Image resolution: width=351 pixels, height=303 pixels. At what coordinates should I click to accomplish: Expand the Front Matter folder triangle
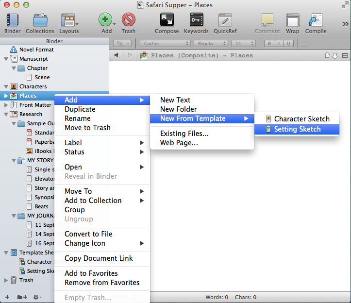(6, 105)
